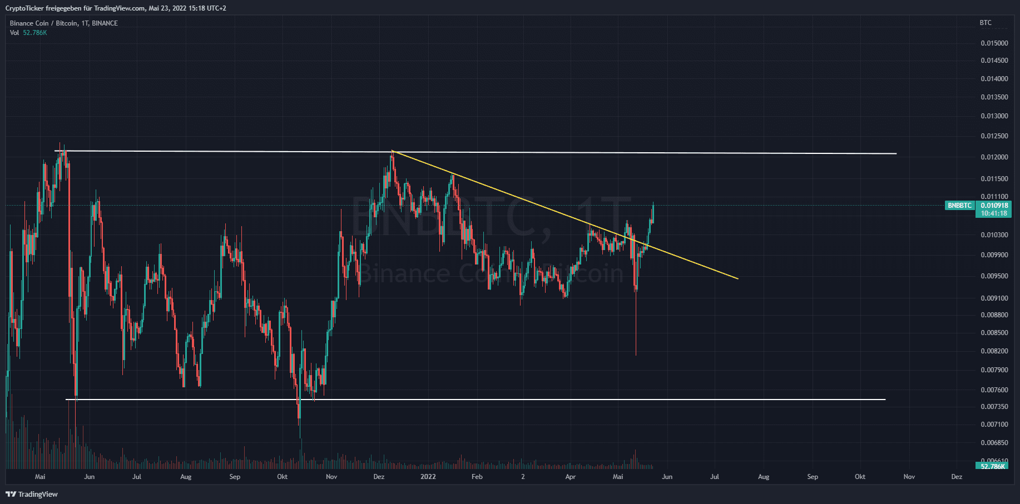Viewport: 1020px width, 504px height.
Task: Click the volume value tag 52.786K on axis
Action: [993, 466]
